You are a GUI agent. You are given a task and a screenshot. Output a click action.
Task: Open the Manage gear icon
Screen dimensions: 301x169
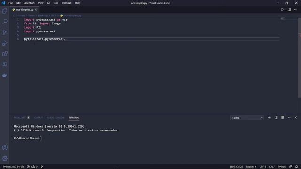coord(5,158)
